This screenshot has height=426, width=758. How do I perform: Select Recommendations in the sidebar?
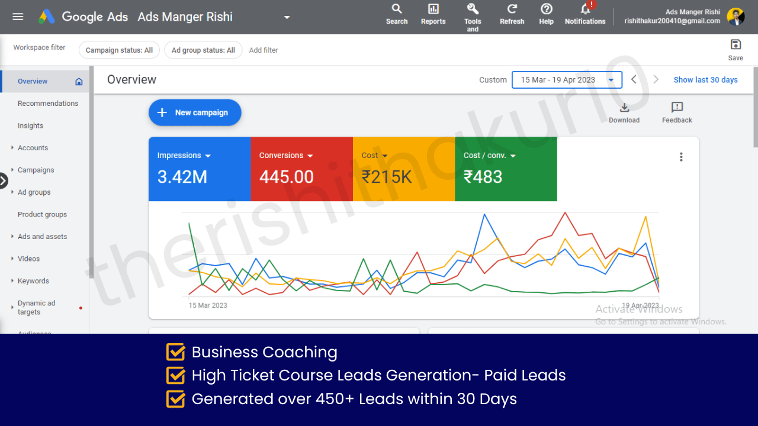[48, 104]
